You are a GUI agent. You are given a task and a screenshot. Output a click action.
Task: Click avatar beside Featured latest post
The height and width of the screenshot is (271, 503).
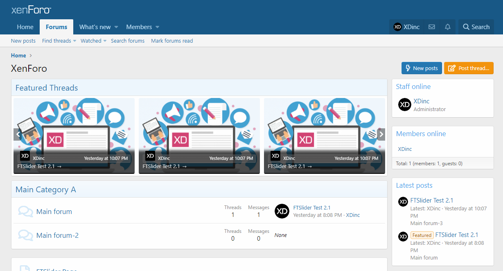tap(403, 236)
